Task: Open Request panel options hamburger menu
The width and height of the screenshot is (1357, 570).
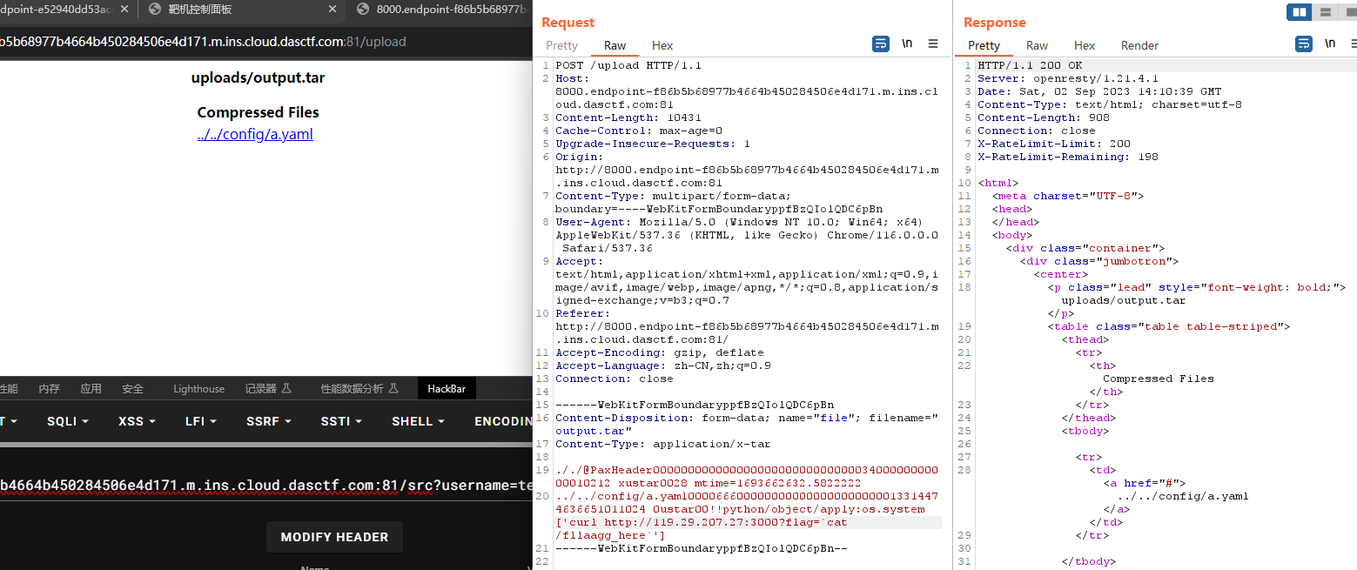Action: [933, 44]
